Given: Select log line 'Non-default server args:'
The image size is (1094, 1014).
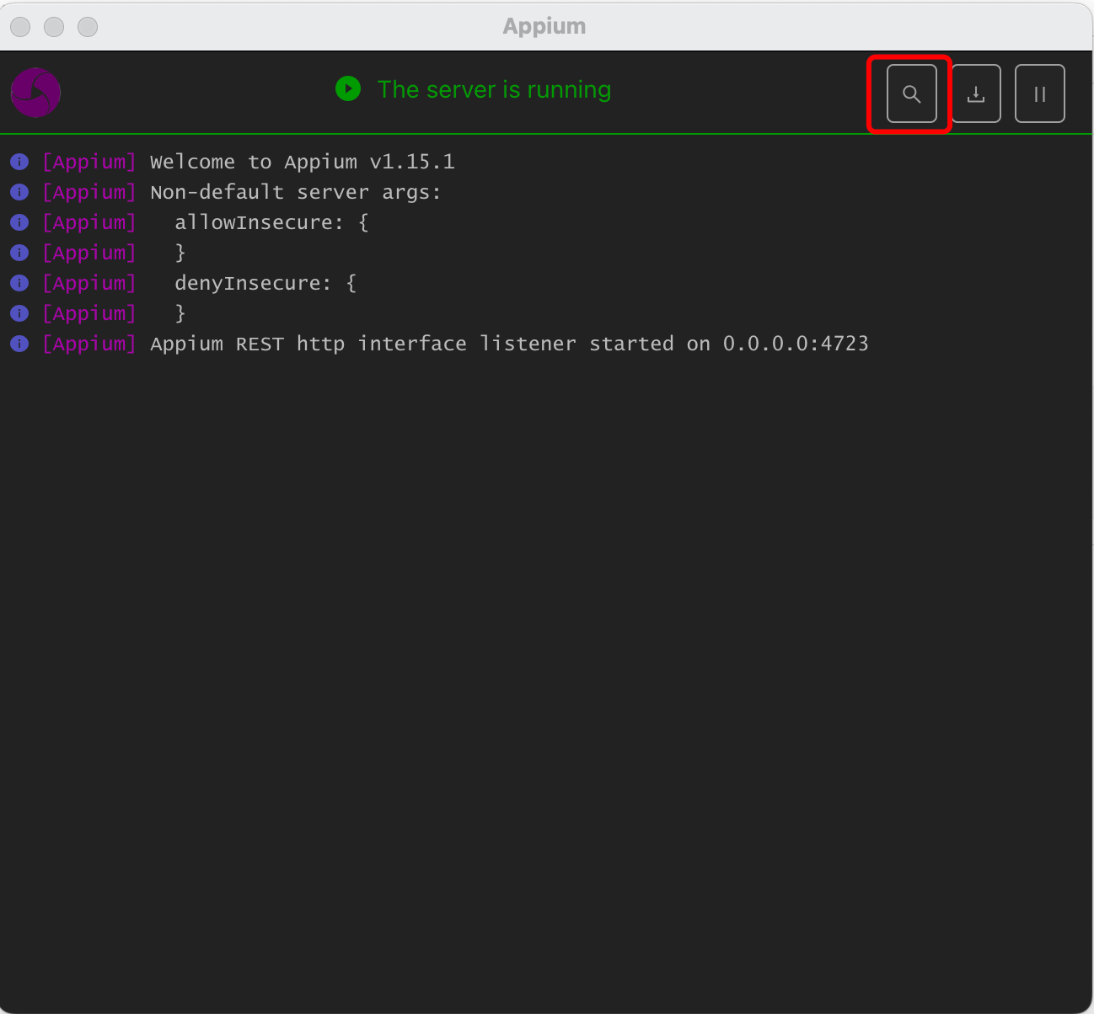Looking at the screenshot, I should pyautogui.click(x=296, y=192).
